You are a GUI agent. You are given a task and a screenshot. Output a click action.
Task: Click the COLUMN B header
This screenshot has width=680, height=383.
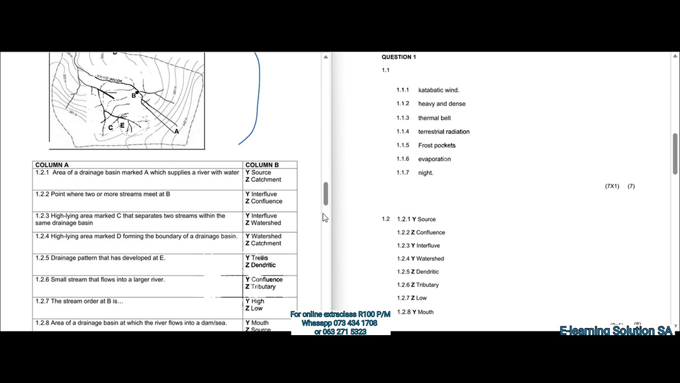pos(262,165)
